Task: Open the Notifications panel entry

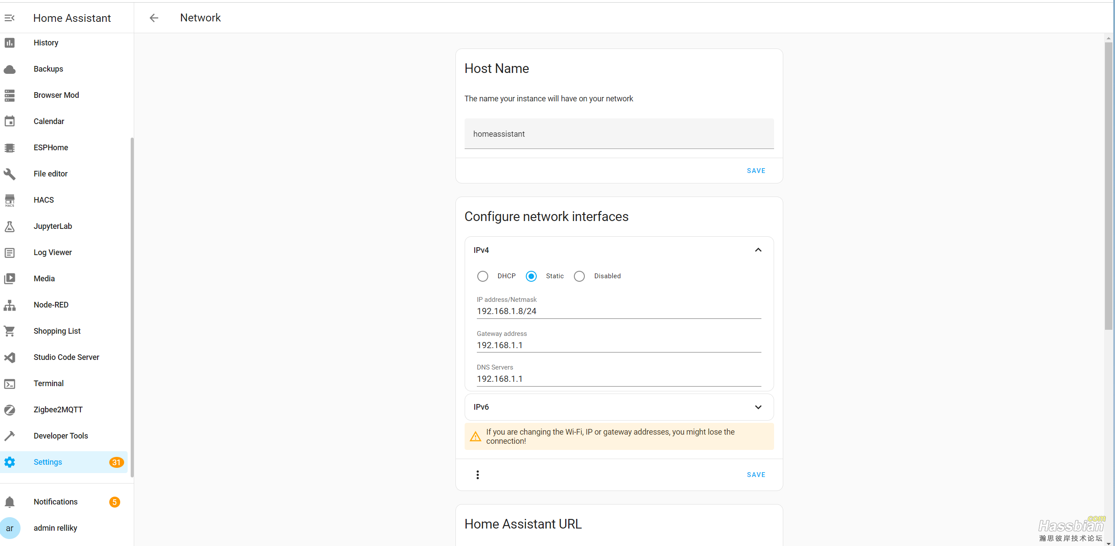Action: 64,502
